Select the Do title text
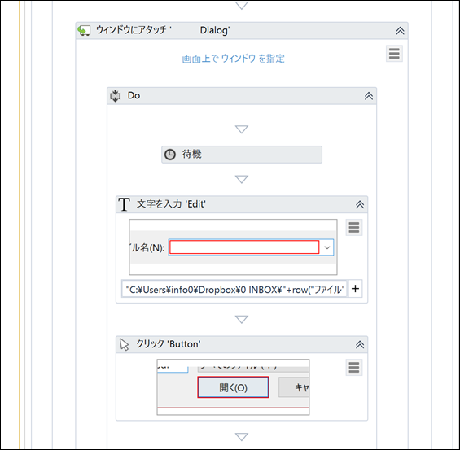The height and width of the screenshot is (450, 460). (134, 95)
